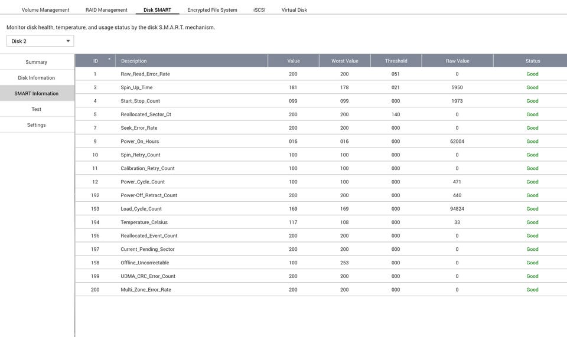
Task: Open the Virtual Disk tab
Action: click(294, 10)
